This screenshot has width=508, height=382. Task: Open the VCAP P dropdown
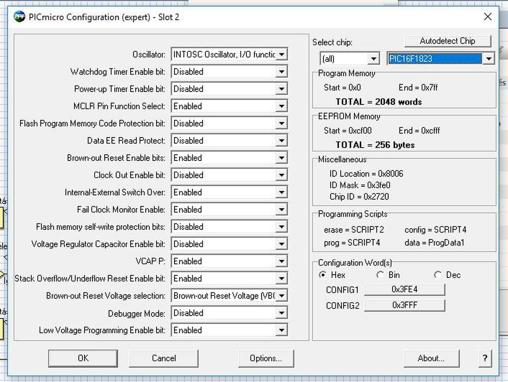[x=229, y=261]
